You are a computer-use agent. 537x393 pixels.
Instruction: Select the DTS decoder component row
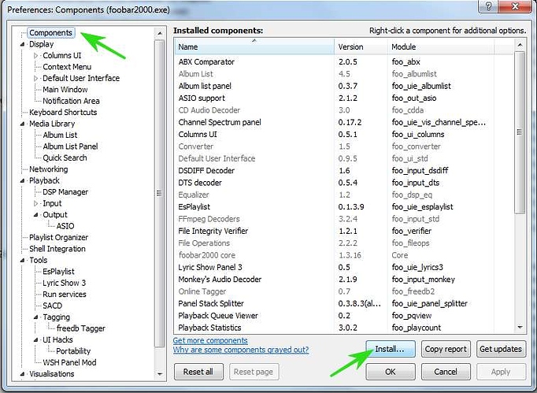click(x=344, y=183)
